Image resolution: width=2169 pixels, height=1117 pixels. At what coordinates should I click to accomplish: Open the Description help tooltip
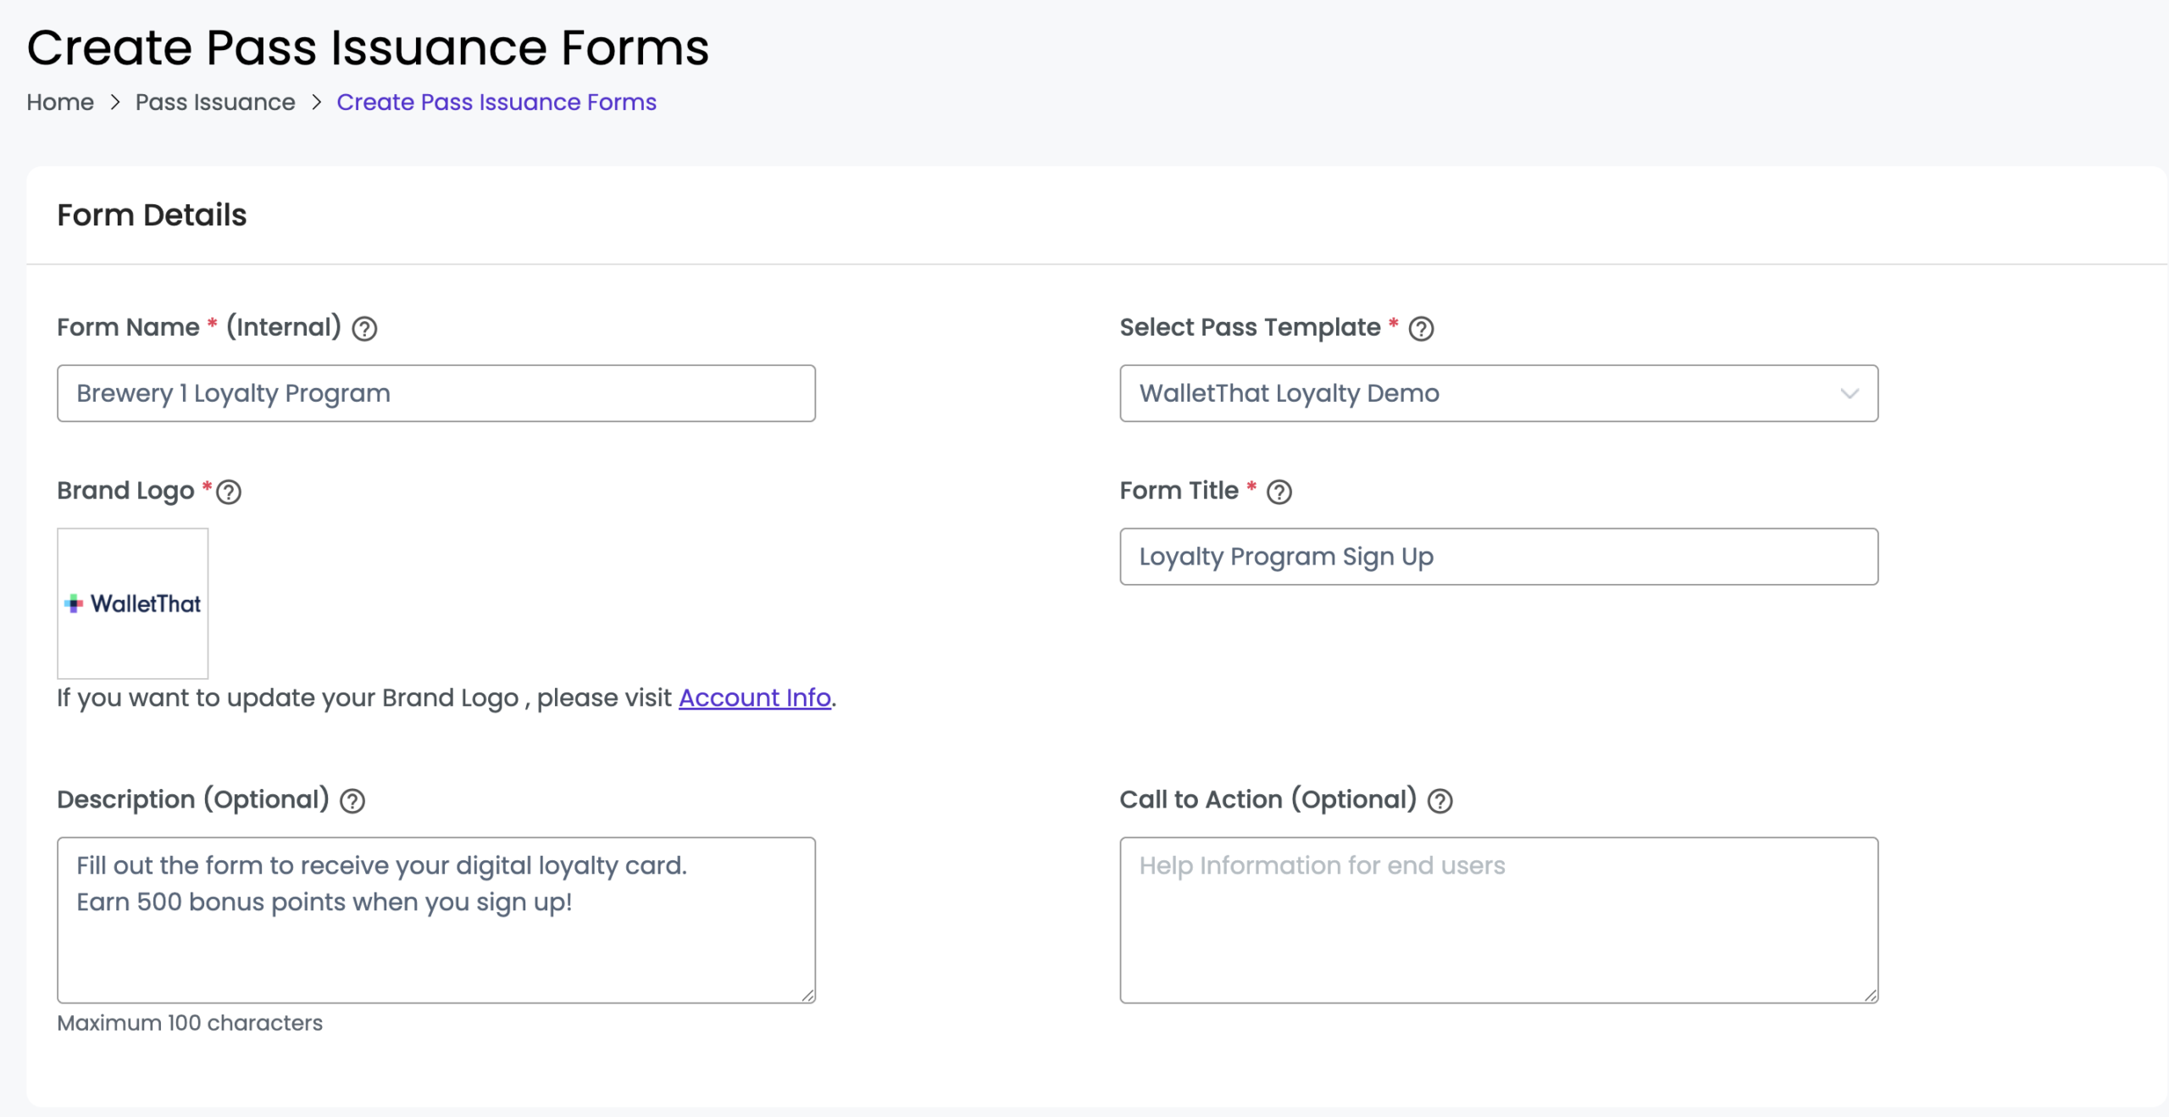coord(353,800)
